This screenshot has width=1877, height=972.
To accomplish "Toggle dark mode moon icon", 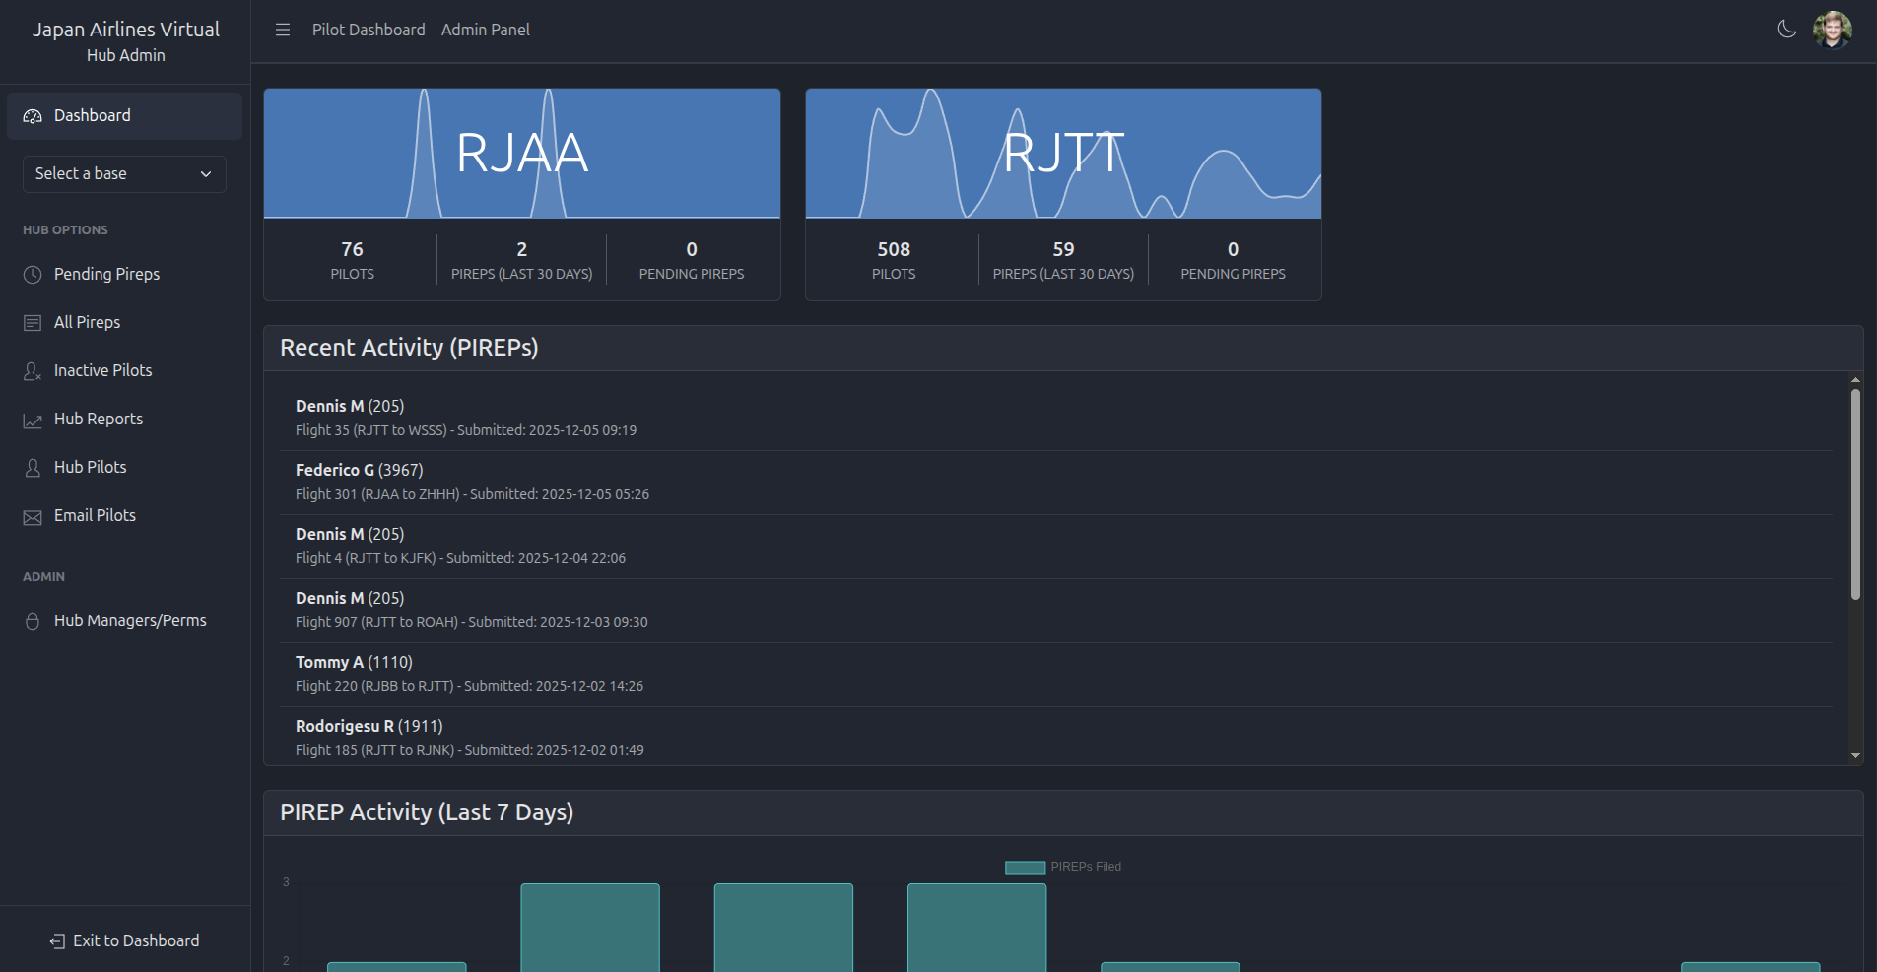I will pyautogui.click(x=1786, y=30).
